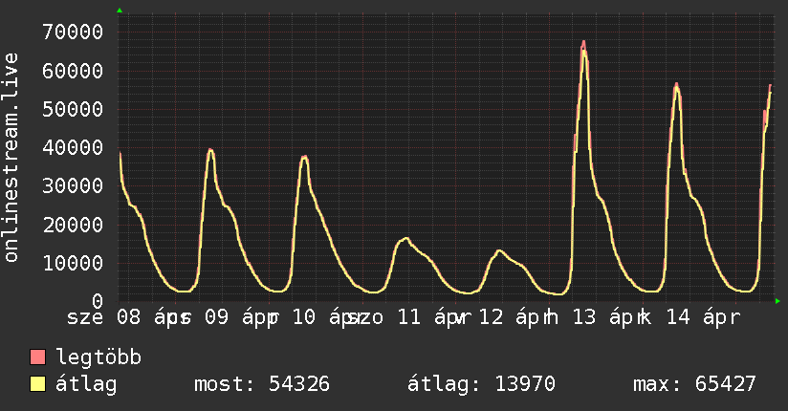Viewport: 788px width, 411px height.
Task: Click the y-axis label 20000
Action: 73,225
